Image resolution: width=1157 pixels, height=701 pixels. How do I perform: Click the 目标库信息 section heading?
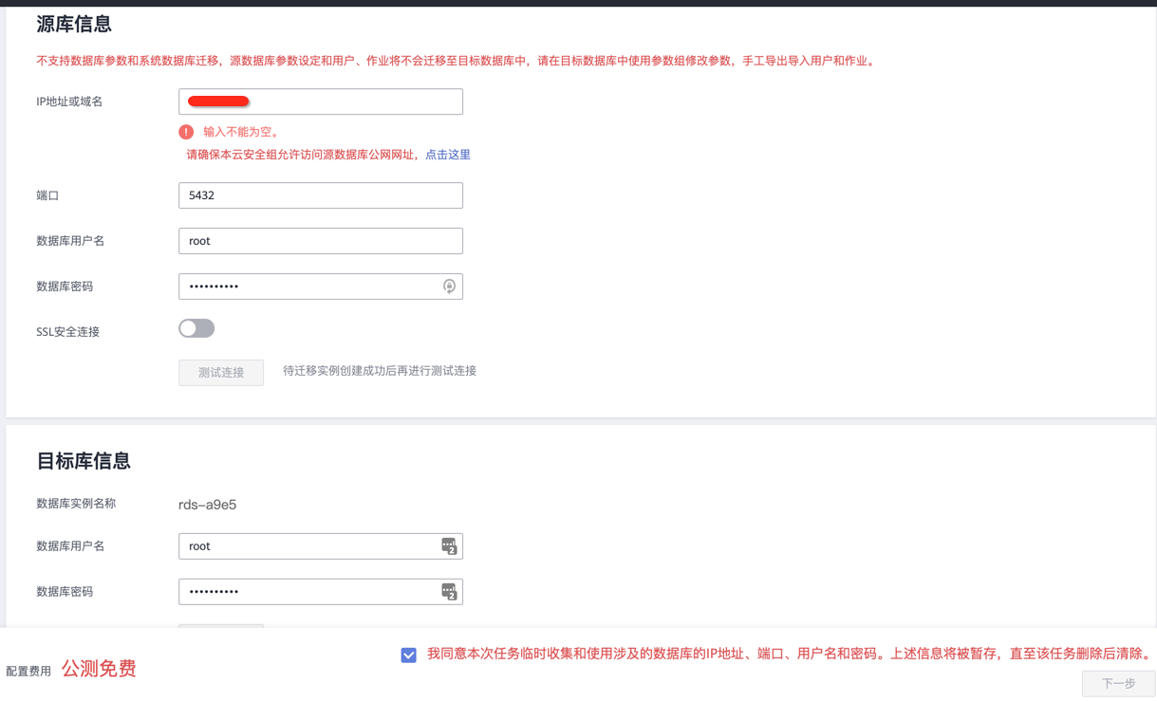click(x=84, y=461)
